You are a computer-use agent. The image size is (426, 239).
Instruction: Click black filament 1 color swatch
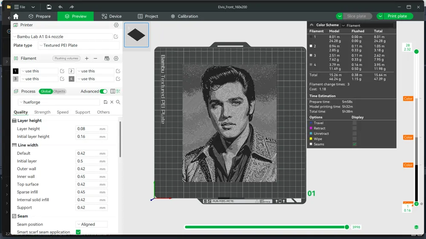(15, 71)
